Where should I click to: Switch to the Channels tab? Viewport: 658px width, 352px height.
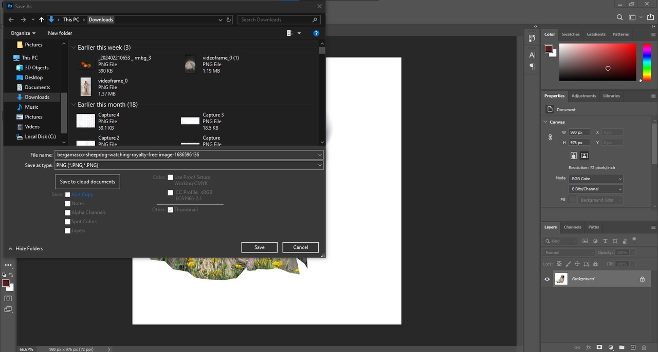click(572, 227)
